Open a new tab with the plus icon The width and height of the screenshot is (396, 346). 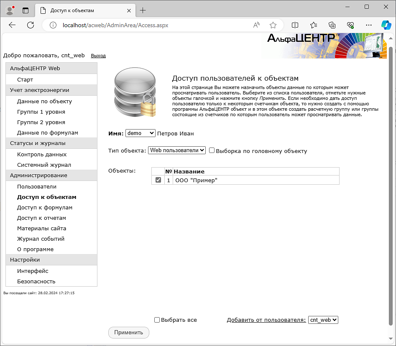(143, 10)
